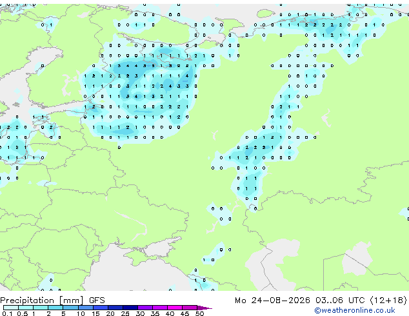Image resolution: width=409 pixels, height=316 pixels.
Task: Click the 40–45 mm magenta legend swatch
Action: [175, 308]
